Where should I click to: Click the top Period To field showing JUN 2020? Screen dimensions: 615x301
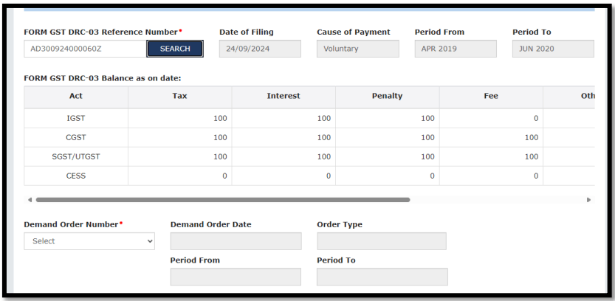[x=553, y=49]
